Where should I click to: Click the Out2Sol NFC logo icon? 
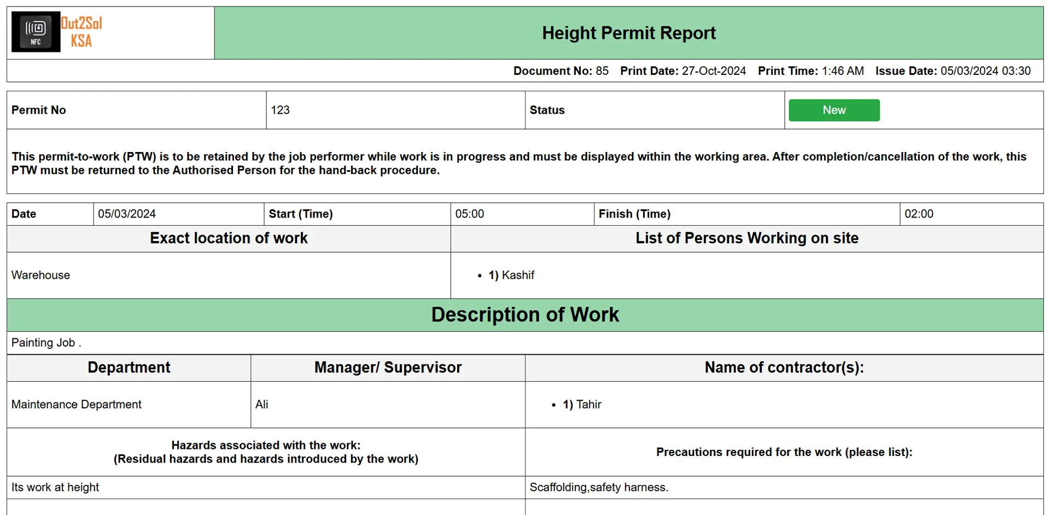coord(36,32)
